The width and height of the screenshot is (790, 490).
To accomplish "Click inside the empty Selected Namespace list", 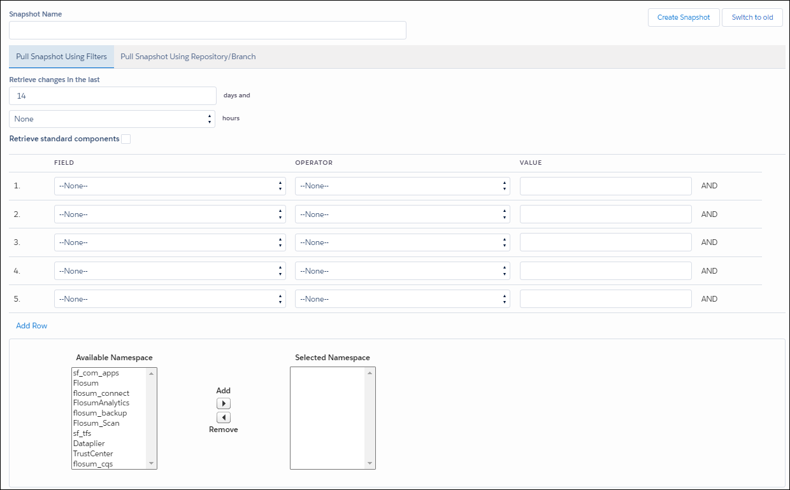I will 327,418.
